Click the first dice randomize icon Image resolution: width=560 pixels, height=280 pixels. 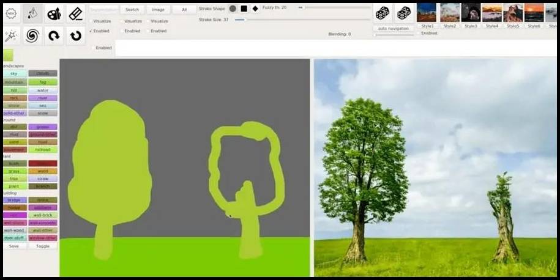pos(383,13)
